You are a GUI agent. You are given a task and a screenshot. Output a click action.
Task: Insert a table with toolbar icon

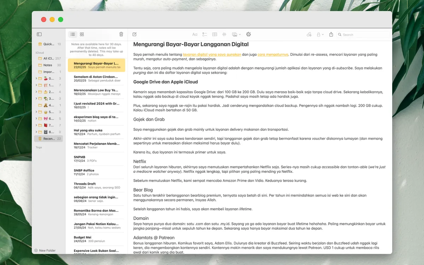(214, 34)
